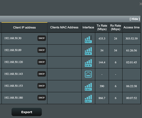Click Tx rate value 144.4
Image resolution: width=142 pixels, height=118 pixels.
pyautogui.click(x=102, y=62)
